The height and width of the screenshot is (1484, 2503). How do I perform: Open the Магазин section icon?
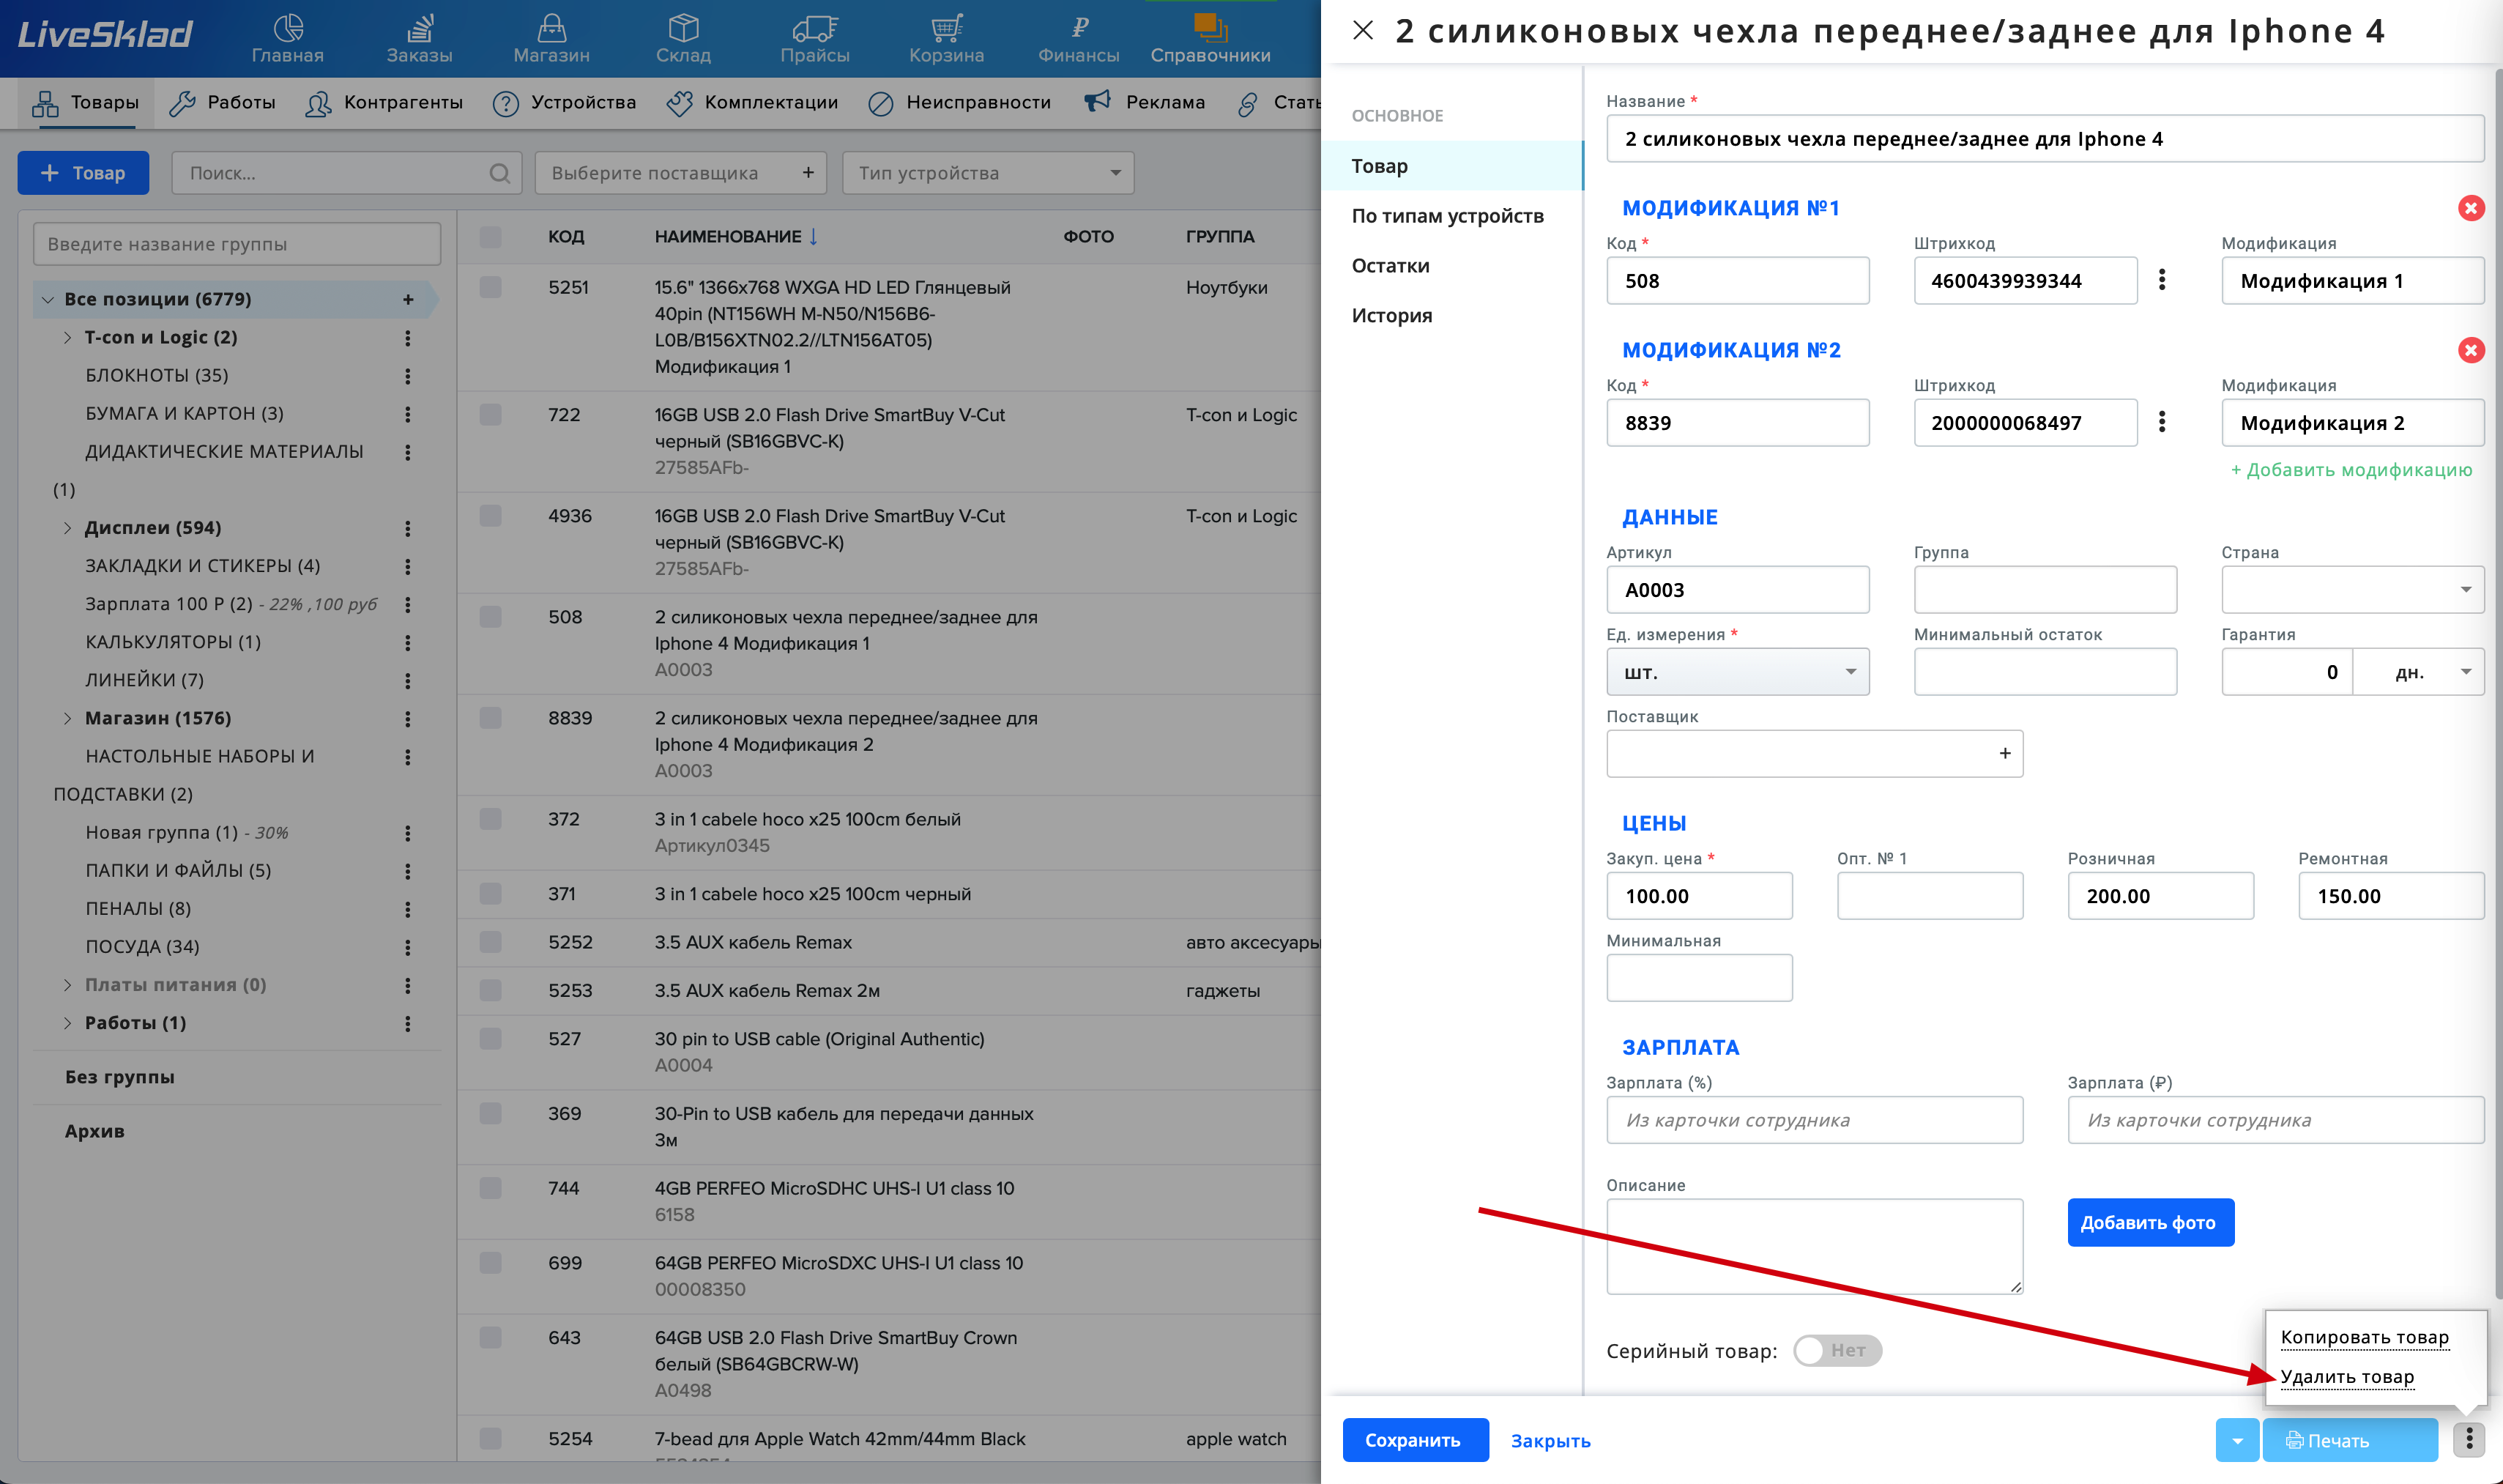(x=551, y=28)
